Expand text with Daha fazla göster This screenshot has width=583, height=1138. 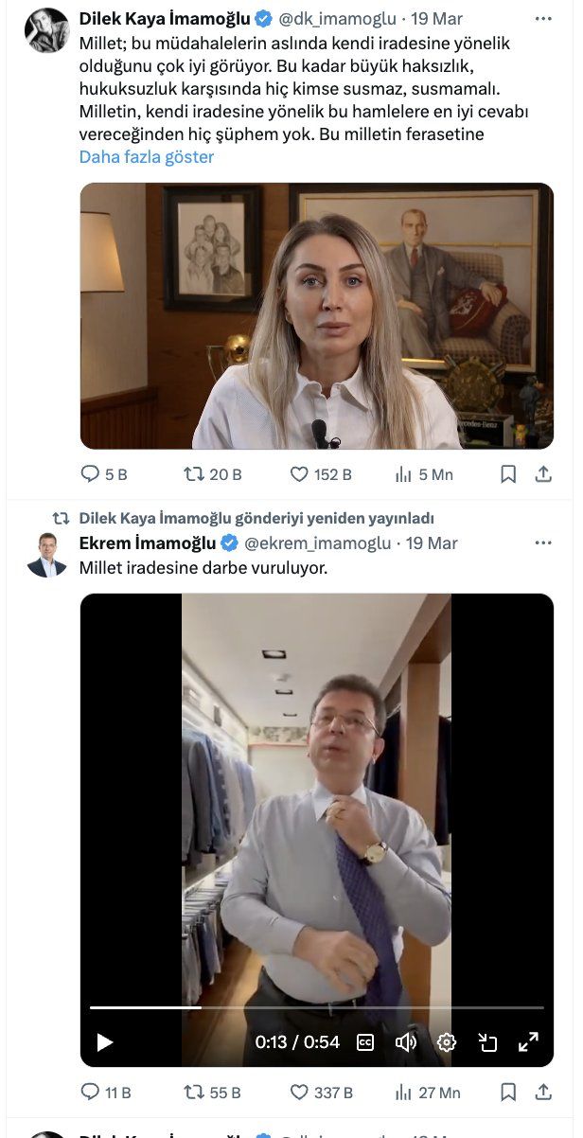click(147, 157)
